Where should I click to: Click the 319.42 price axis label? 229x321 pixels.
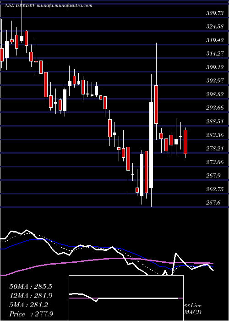point(215,40)
